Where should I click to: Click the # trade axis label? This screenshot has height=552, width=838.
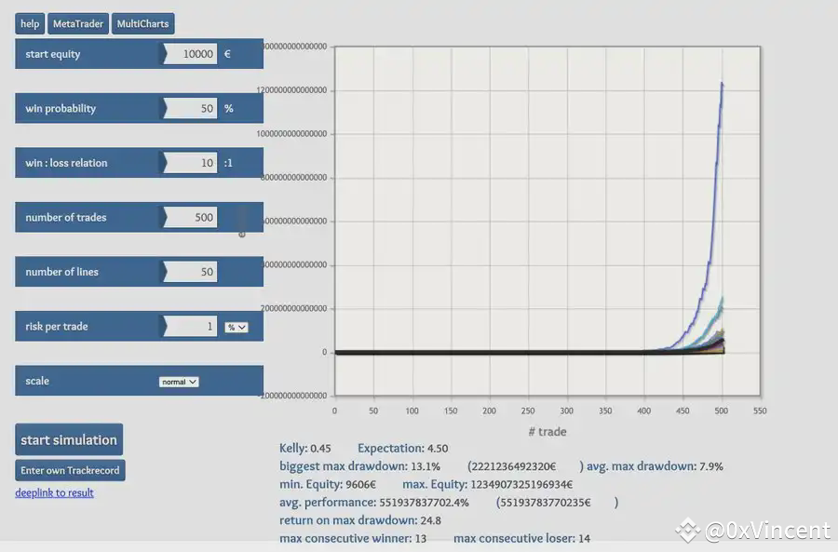pyautogui.click(x=547, y=432)
